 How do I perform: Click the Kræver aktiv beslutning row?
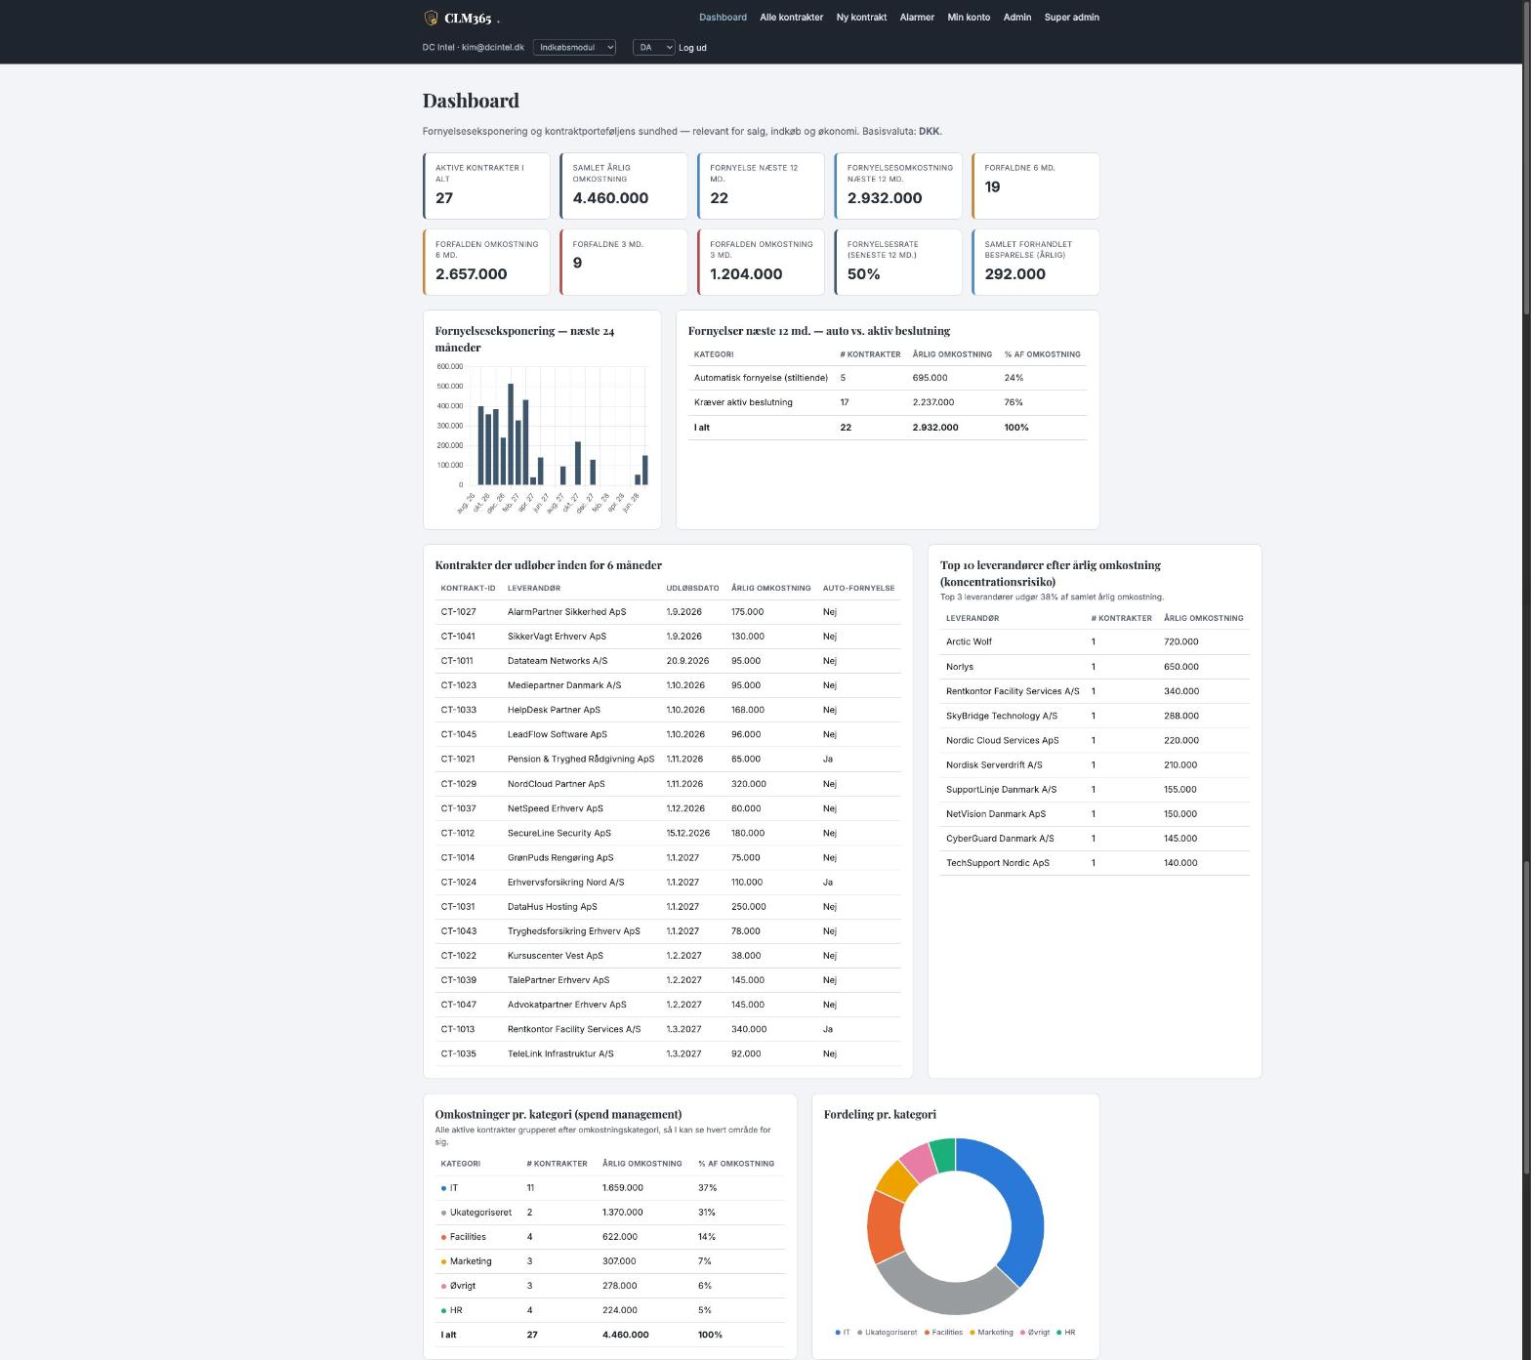pos(888,402)
